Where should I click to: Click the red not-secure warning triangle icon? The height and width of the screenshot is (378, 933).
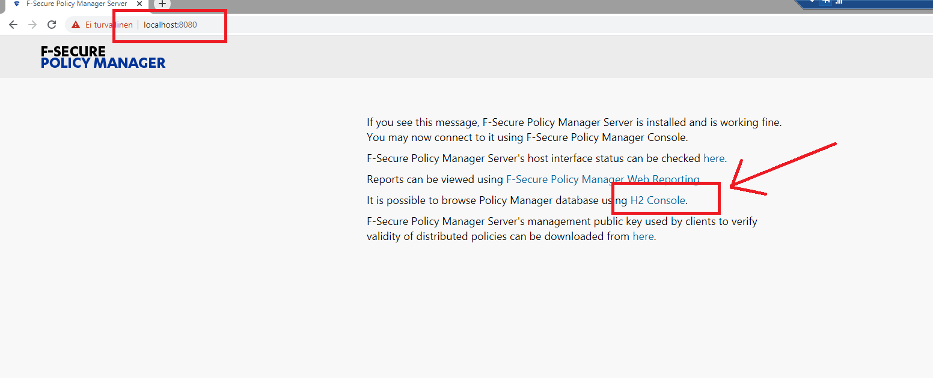click(76, 25)
